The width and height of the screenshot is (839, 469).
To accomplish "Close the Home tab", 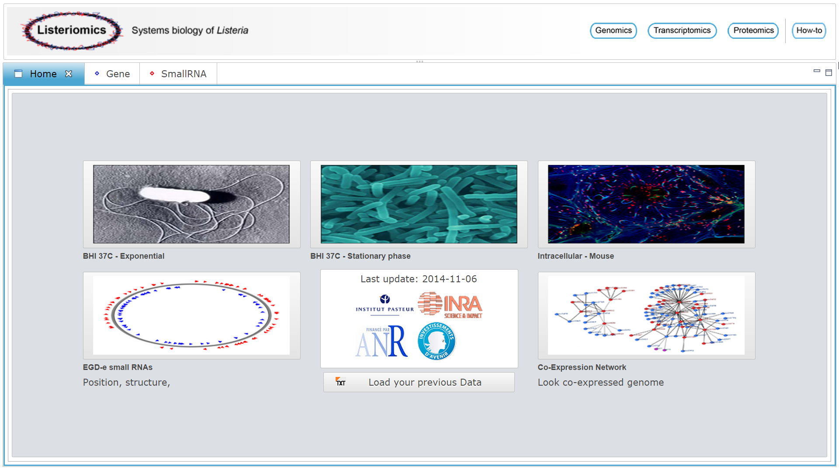I will click(x=69, y=74).
